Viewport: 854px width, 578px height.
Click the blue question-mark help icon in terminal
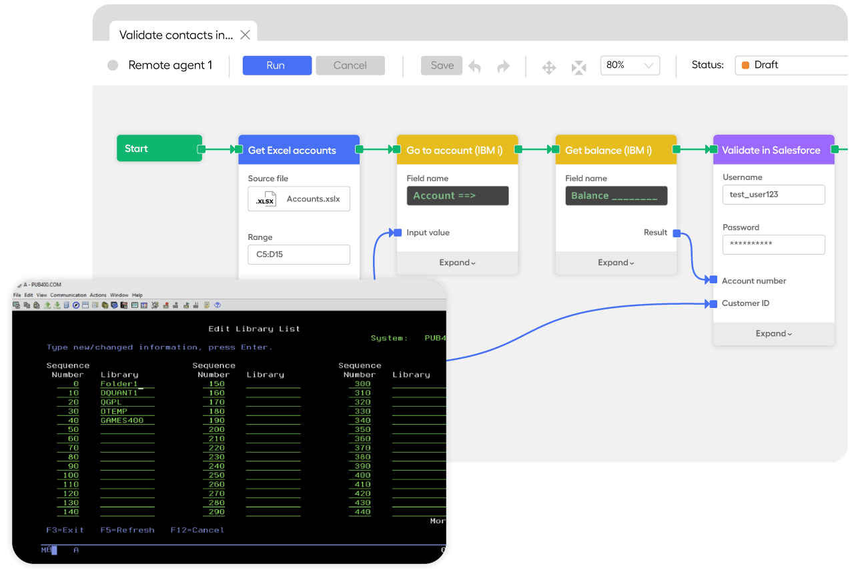[218, 305]
